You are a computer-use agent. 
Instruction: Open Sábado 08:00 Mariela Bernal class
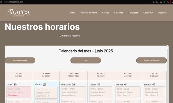click(154, 92)
